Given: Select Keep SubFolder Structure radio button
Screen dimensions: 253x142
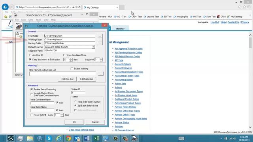Looking at the screenshot, I should [x=76, y=102].
